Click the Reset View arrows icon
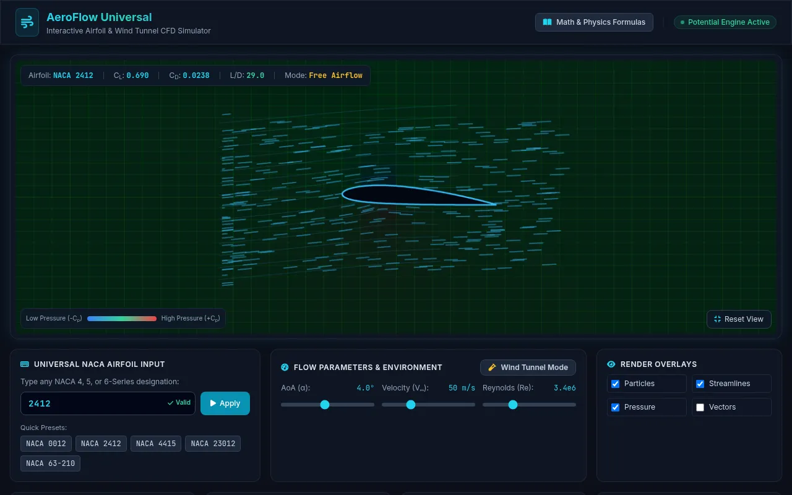This screenshot has width=792, height=495. 718,319
